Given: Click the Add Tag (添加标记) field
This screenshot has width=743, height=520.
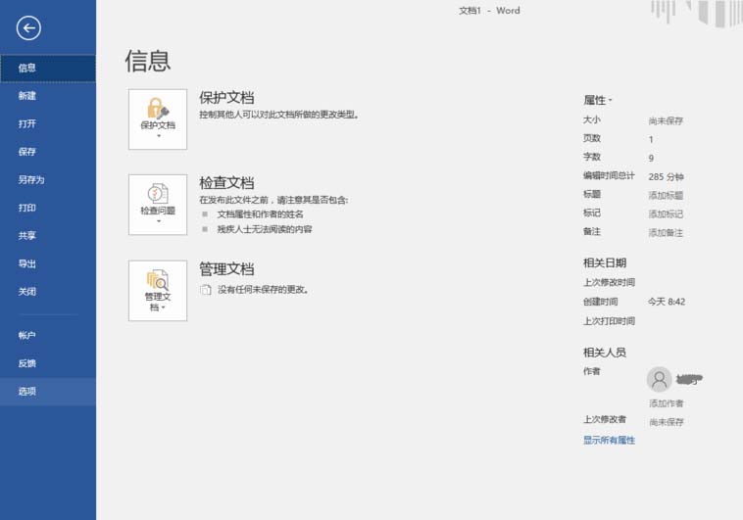Looking at the screenshot, I should pos(666,213).
